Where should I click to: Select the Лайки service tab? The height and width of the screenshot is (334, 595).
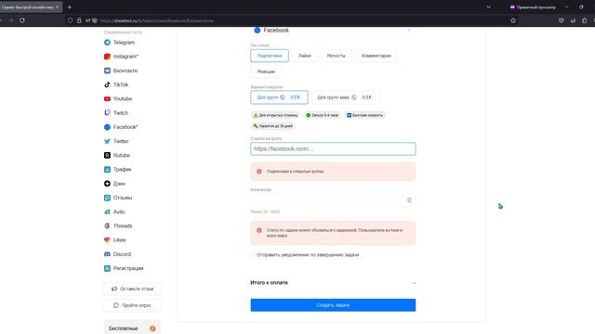304,56
